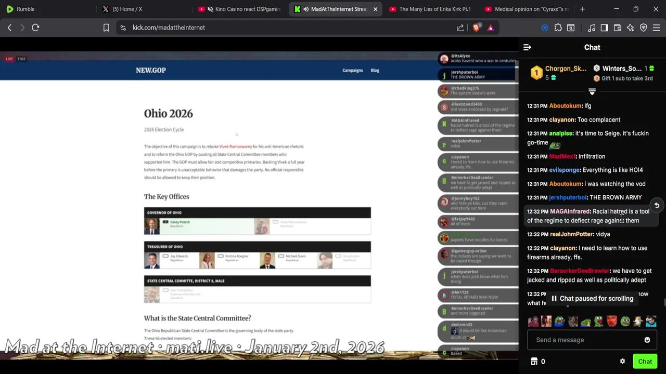This screenshot has width=666, height=374.
Task: Check the Kristina Roegner checkbox
Action: pos(221,256)
